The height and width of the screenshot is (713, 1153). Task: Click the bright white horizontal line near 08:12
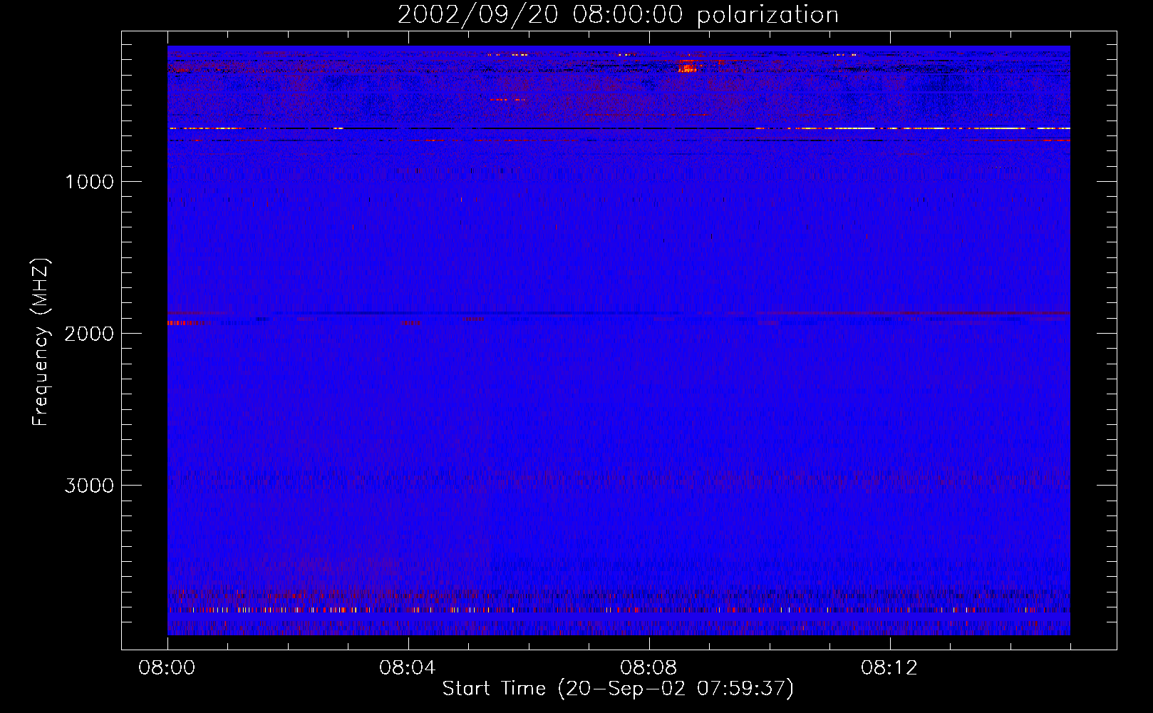click(912, 128)
